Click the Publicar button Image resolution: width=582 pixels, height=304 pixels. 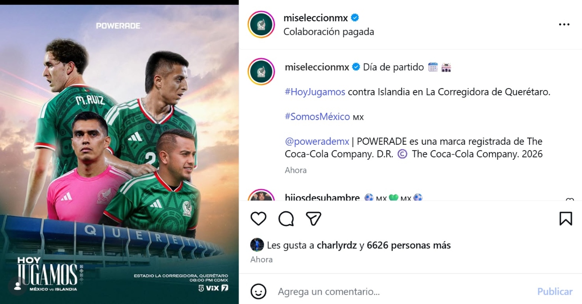coord(555,291)
